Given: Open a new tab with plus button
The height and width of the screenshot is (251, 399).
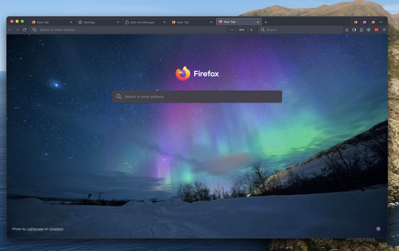Looking at the screenshot, I should (x=266, y=22).
